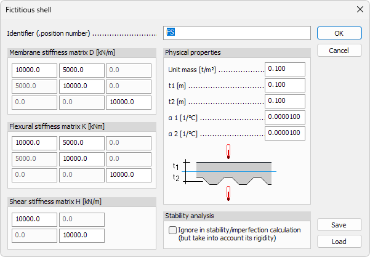Edit the α 1 thermal coefficient field
Screen dimensions: 370x257
285,117
